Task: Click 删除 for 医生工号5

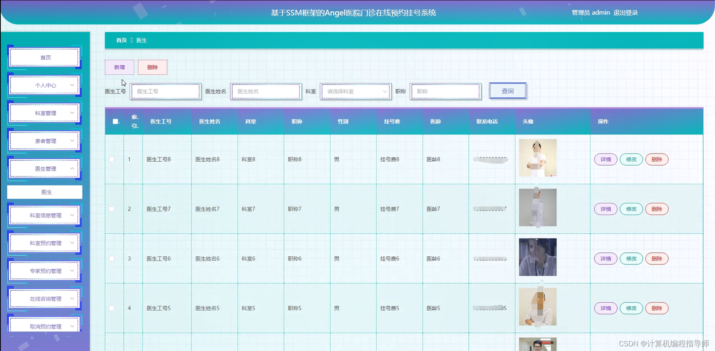Action: tap(657, 308)
